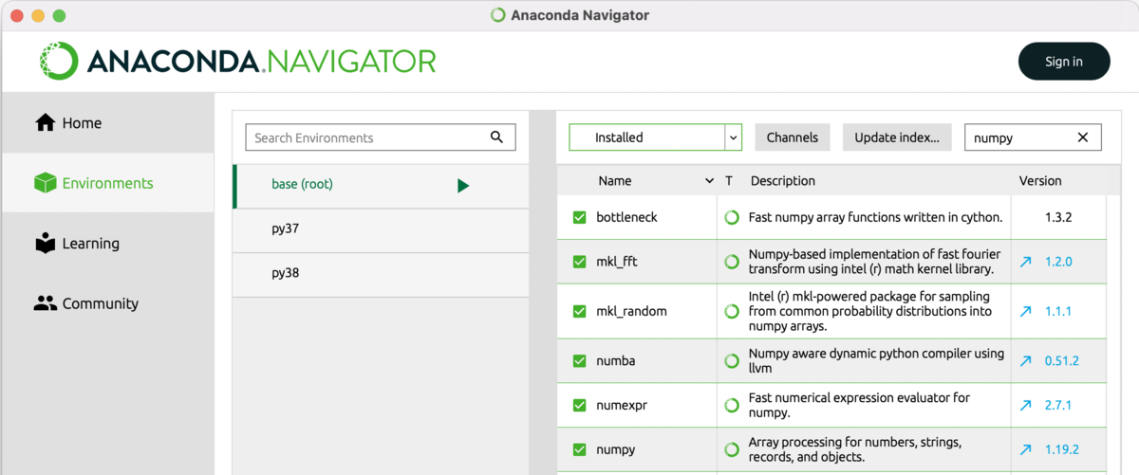Click numba package type circle icon
Image resolution: width=1139 pixels, height=475 pixels.
(731, 361)
